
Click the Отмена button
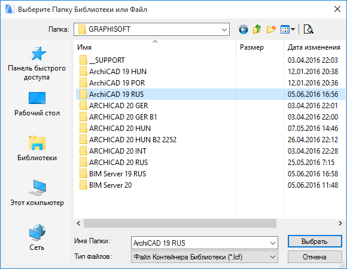click(315, 257)
